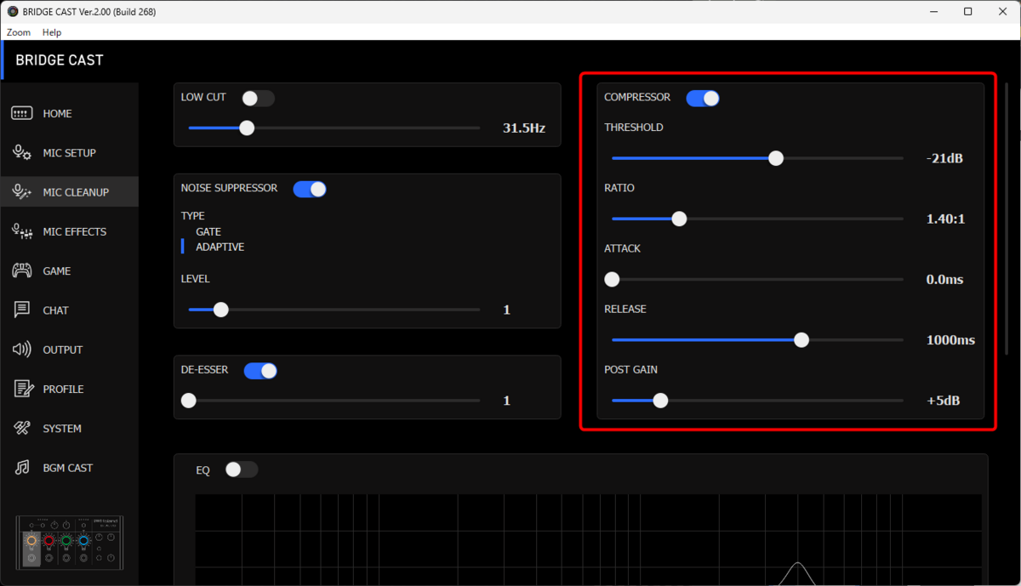
Task: Click the MIC EFFECTS icon in sidebar
Action: click(22, 231)
